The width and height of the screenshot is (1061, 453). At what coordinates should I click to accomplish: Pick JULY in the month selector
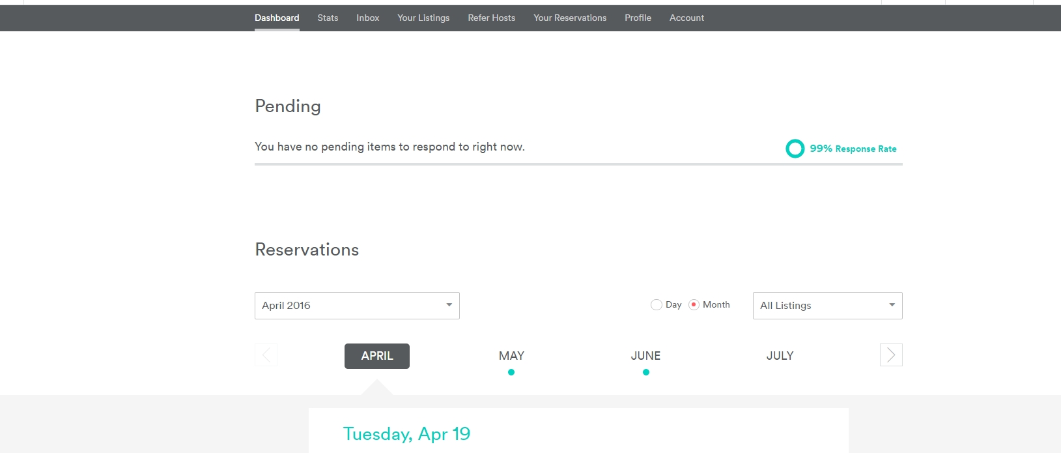point(780,356)
